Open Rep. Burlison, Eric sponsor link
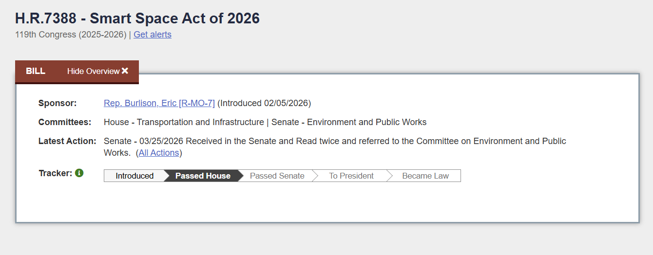Viewport: 653px width, 255px height. coord(159,103)
